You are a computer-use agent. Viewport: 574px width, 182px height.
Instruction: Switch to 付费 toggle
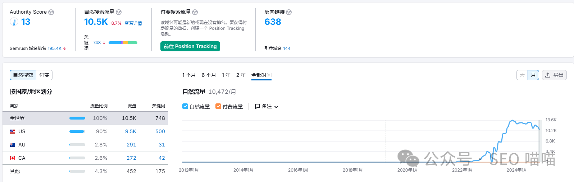44,75
